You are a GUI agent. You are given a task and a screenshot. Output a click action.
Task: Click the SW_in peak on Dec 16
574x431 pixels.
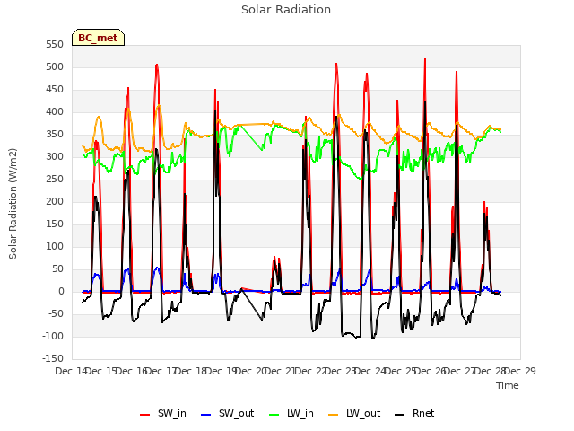(157, 65)
